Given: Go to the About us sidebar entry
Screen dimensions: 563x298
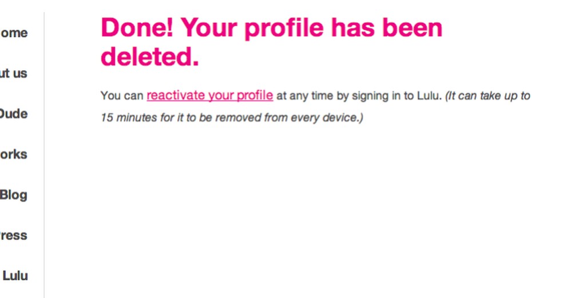Looking at the screenshot, I should (x=14, y=74).
